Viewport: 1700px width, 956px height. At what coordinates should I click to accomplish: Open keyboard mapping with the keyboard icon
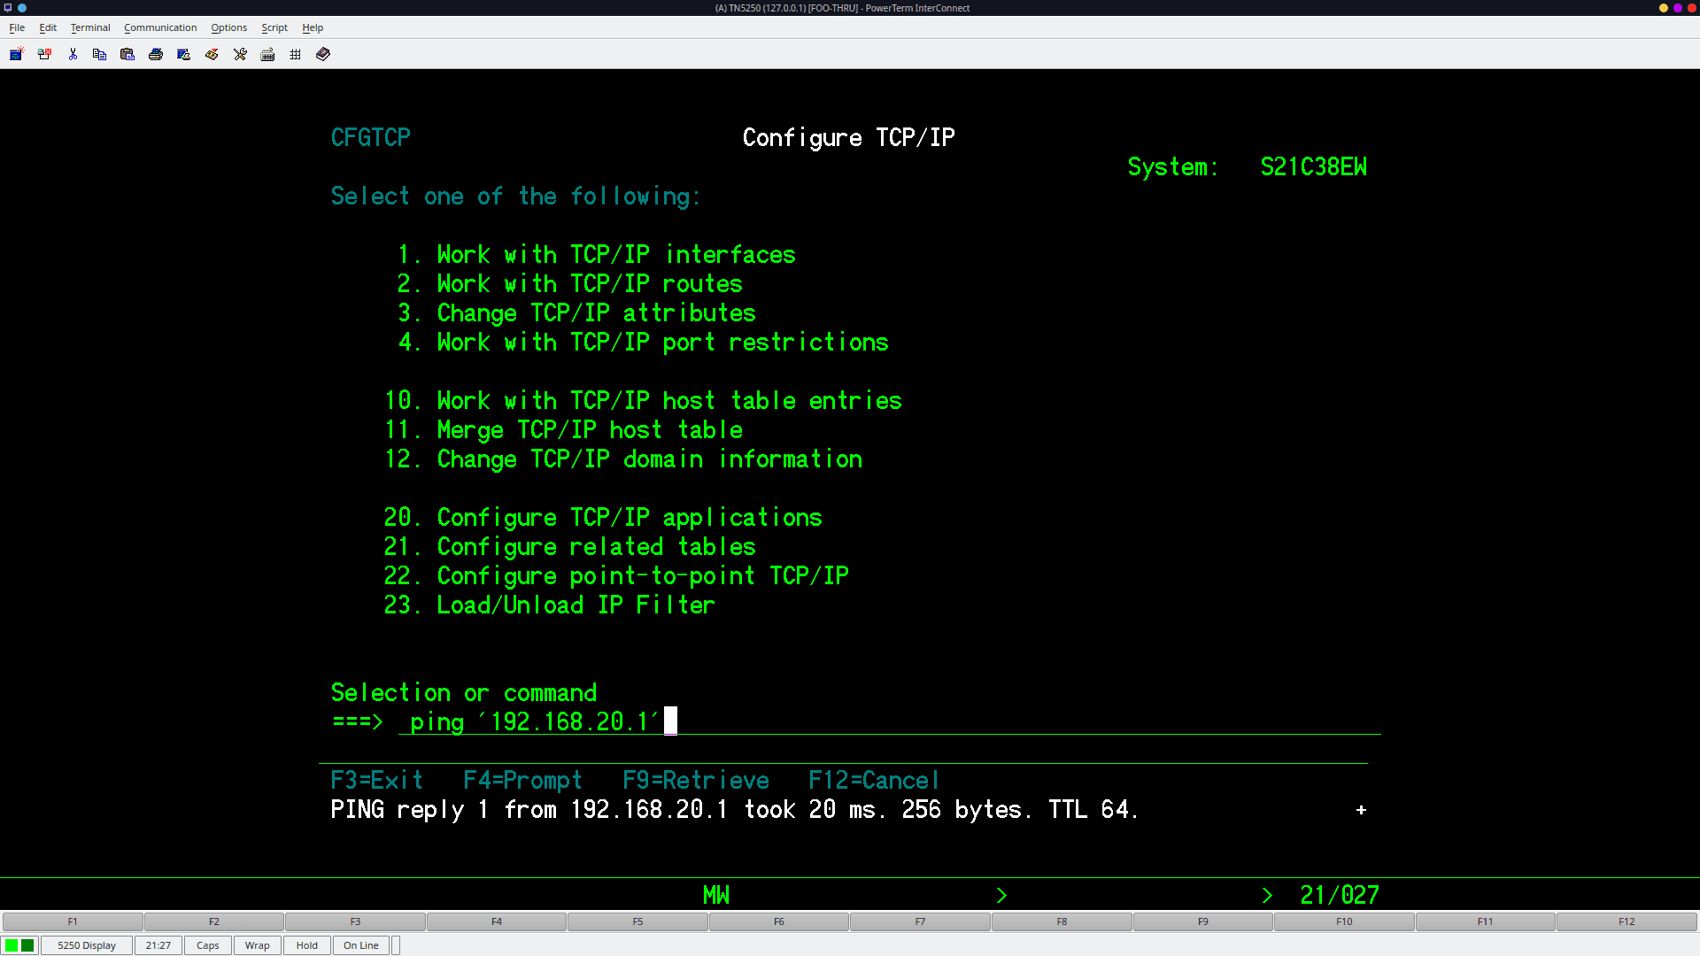point(267,54)
